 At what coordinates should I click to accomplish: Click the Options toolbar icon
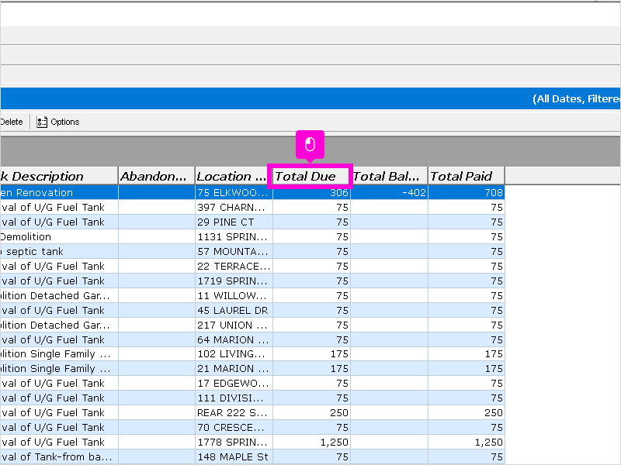pyautogui.click(x=42, y=122)
